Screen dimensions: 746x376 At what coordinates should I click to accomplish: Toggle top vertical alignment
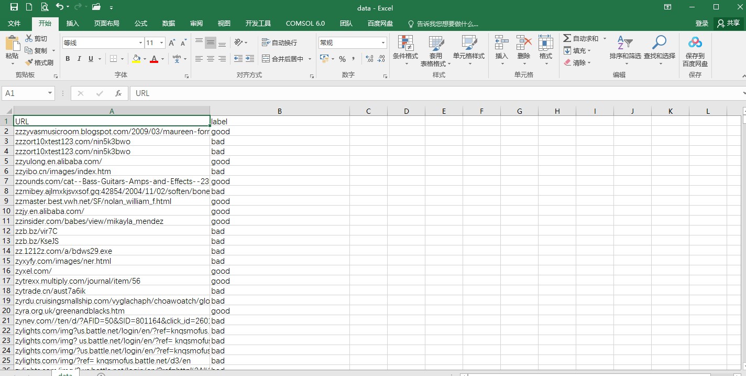click(199, 42)
